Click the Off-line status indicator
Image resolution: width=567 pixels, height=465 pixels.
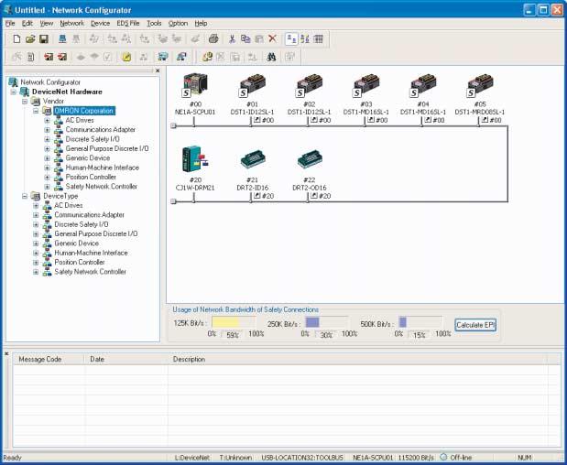tap(456, 458)
